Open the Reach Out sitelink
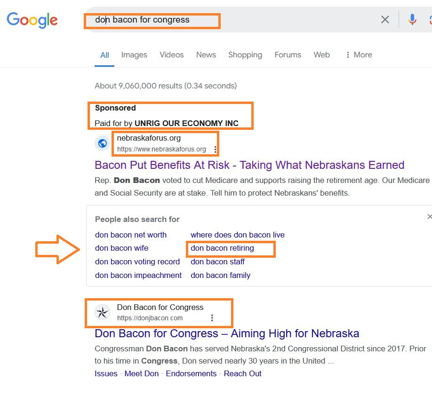The width and height of the screenshot is (432, 396). pyautogui.click(x=242, y=374)
